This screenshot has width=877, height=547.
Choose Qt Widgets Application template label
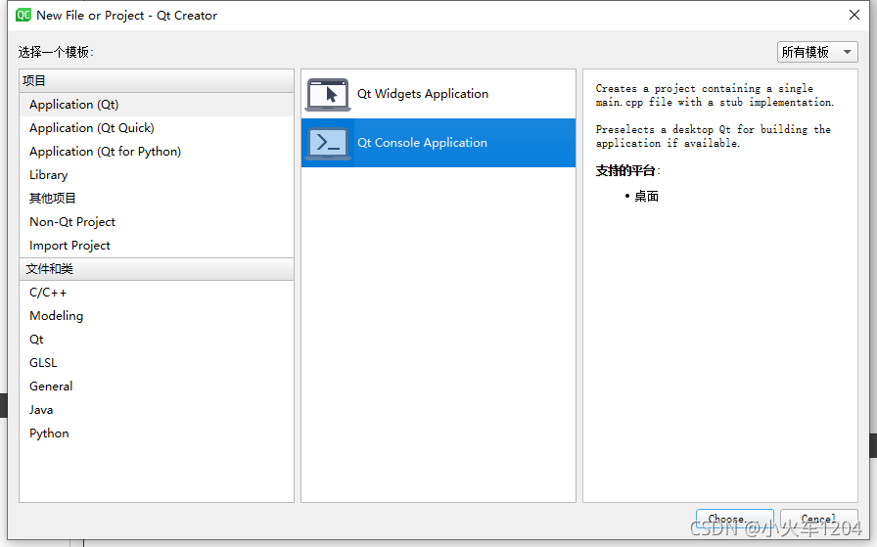pyautogui.click(x=423, y=94)
